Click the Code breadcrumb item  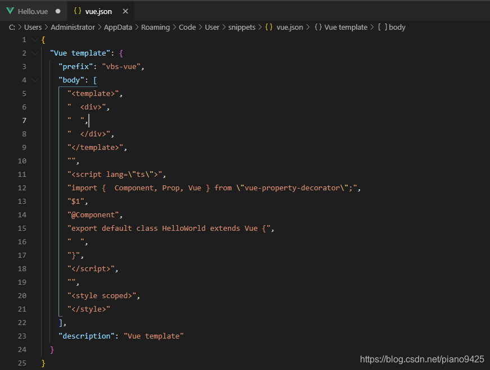[x=187, y=27]
